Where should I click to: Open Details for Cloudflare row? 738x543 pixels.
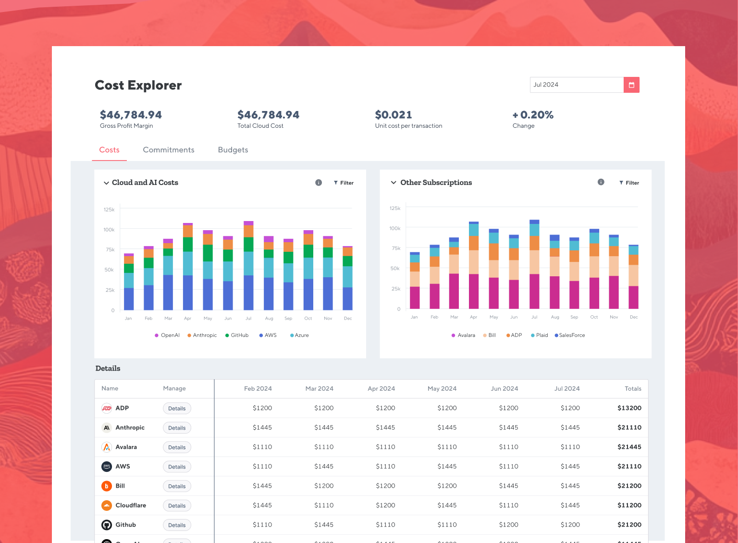coord(177,506)
